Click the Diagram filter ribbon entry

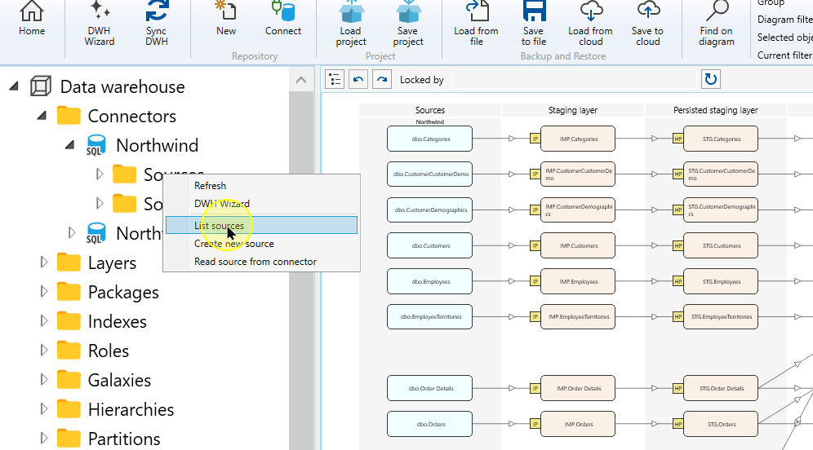pyautogui.click(x=785, y=20)
